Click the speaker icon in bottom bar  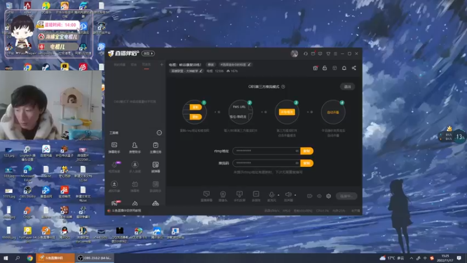[x=288, y=195]
